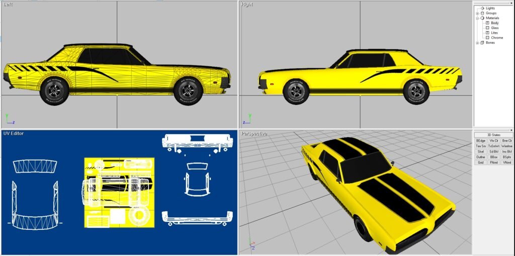Select the Chrome material icon

pos(487,38)
